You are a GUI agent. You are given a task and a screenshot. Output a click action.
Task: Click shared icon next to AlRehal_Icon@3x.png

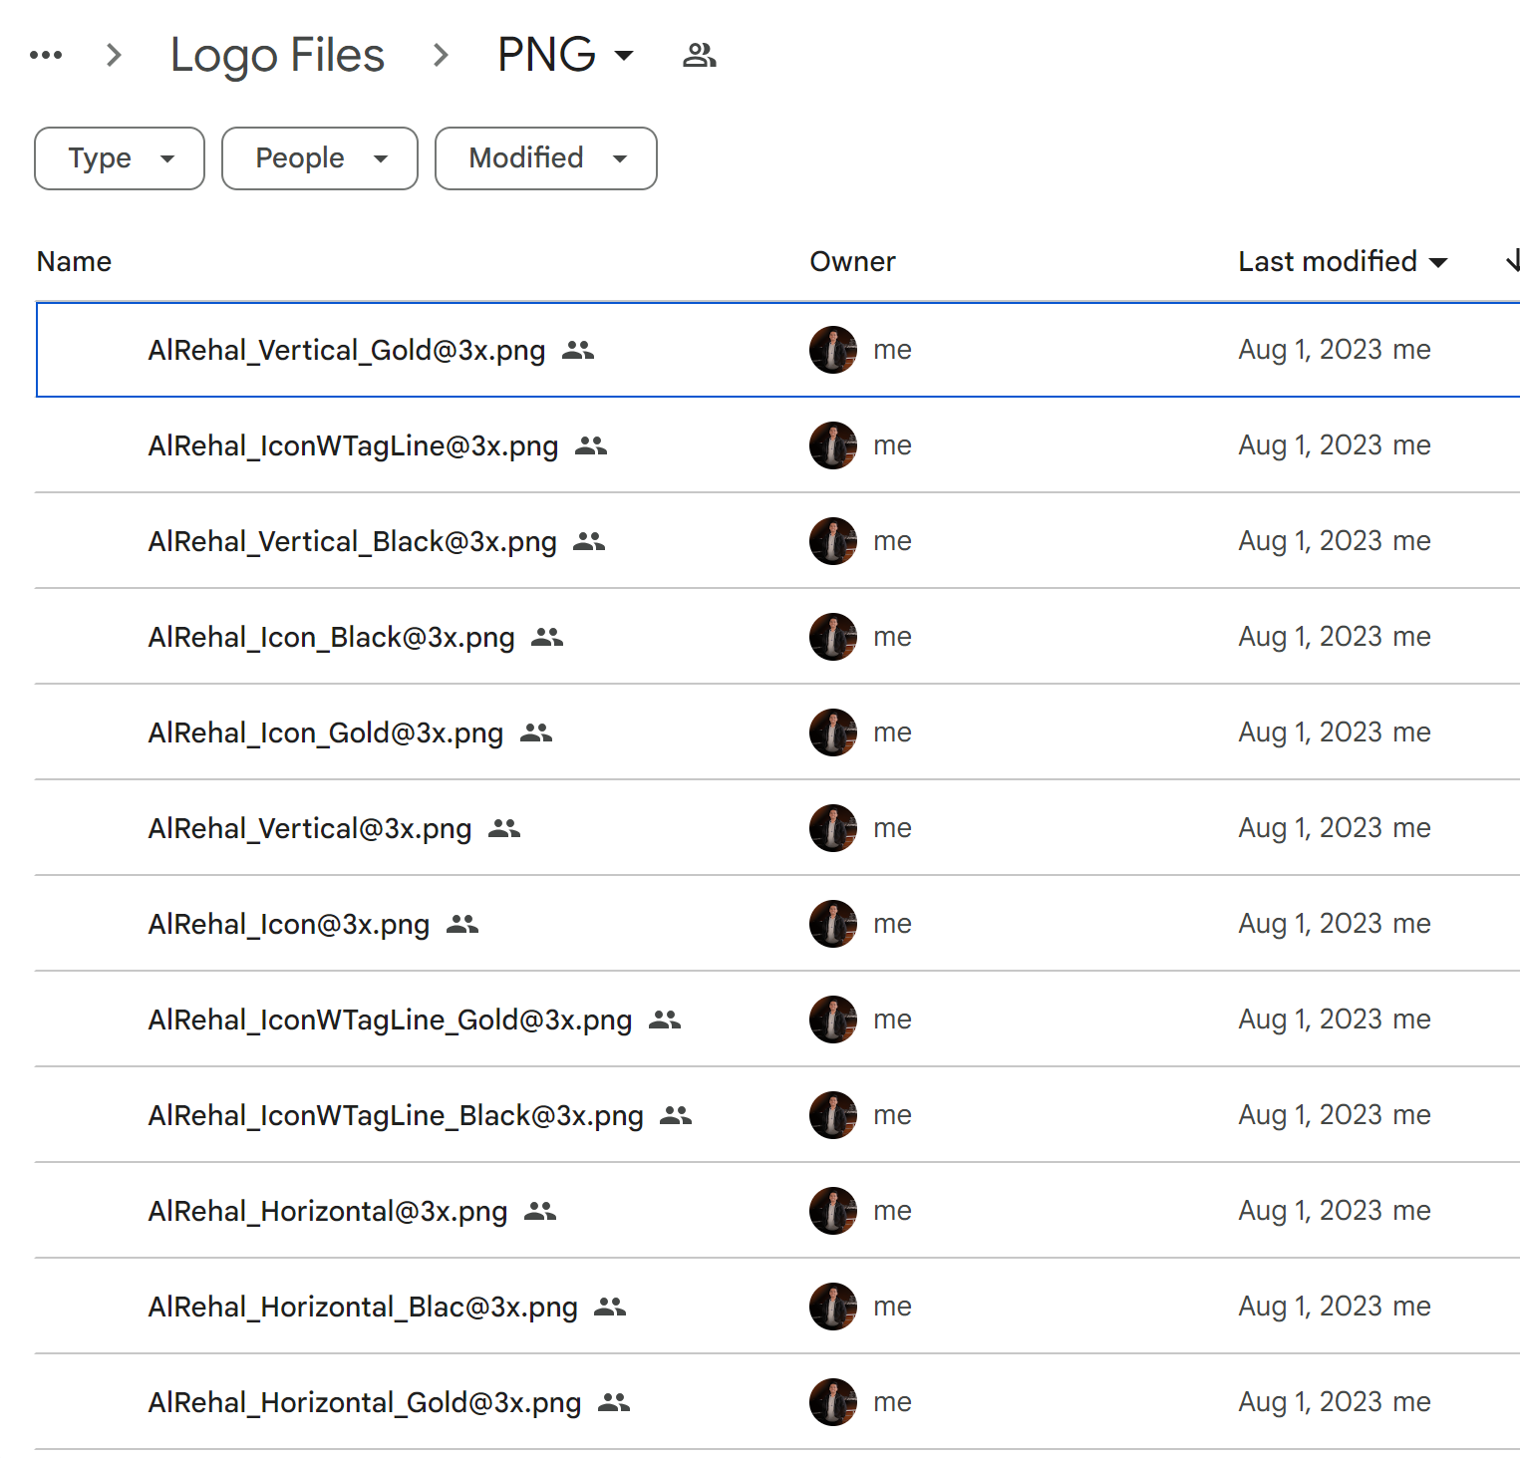pos(462,924)
